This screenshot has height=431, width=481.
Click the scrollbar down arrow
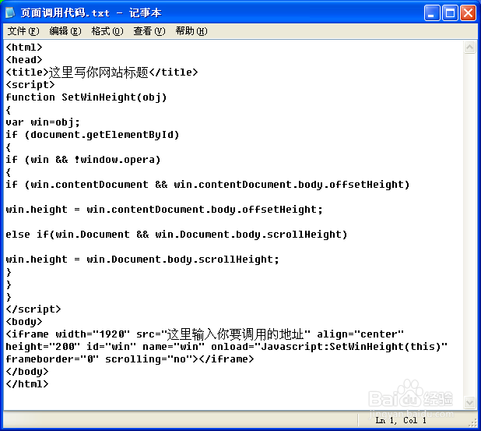[x=469, y=402]
